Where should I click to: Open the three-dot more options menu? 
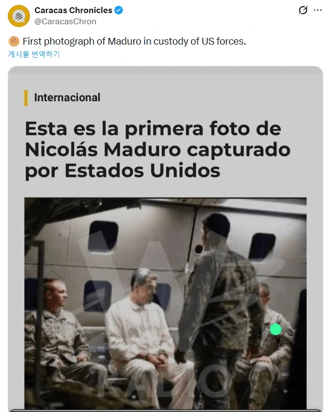tap(317, 10)
